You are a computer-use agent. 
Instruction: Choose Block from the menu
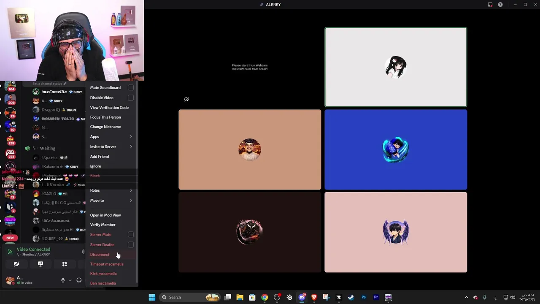pyautogui.click(x=95, y=176)
